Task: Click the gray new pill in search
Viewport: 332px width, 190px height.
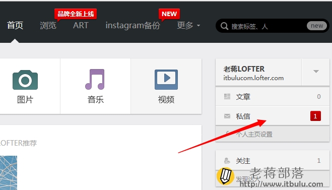Action: [x=317, y=26]
